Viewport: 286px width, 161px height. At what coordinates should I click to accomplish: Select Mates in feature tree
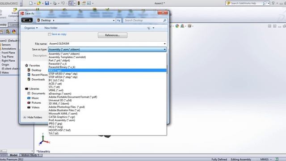point(5,72)
